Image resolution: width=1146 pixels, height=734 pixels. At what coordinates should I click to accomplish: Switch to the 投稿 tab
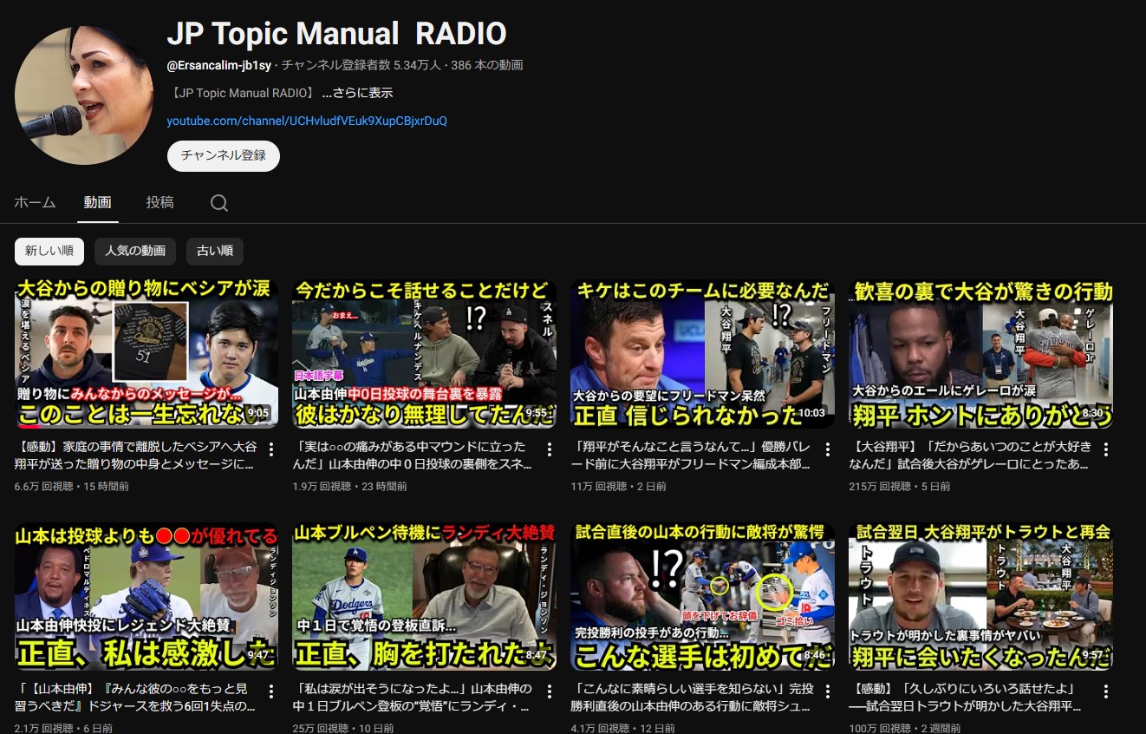pos(160,202)
